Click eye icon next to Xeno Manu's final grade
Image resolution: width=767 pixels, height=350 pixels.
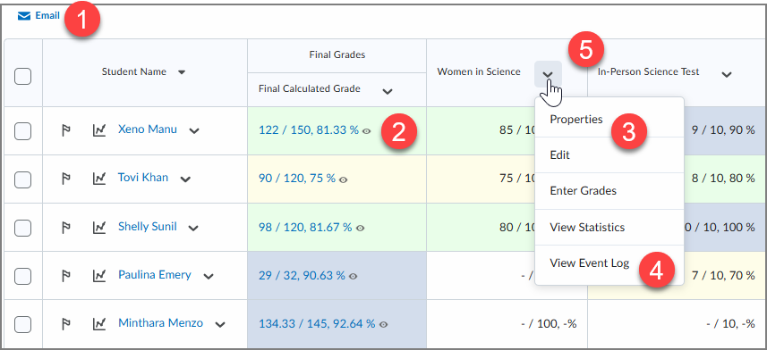pyautogui.click(x=366, y=131)
